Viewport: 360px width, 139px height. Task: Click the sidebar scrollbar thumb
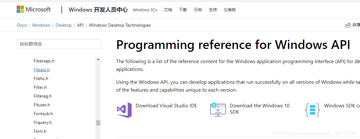point(98,123)
